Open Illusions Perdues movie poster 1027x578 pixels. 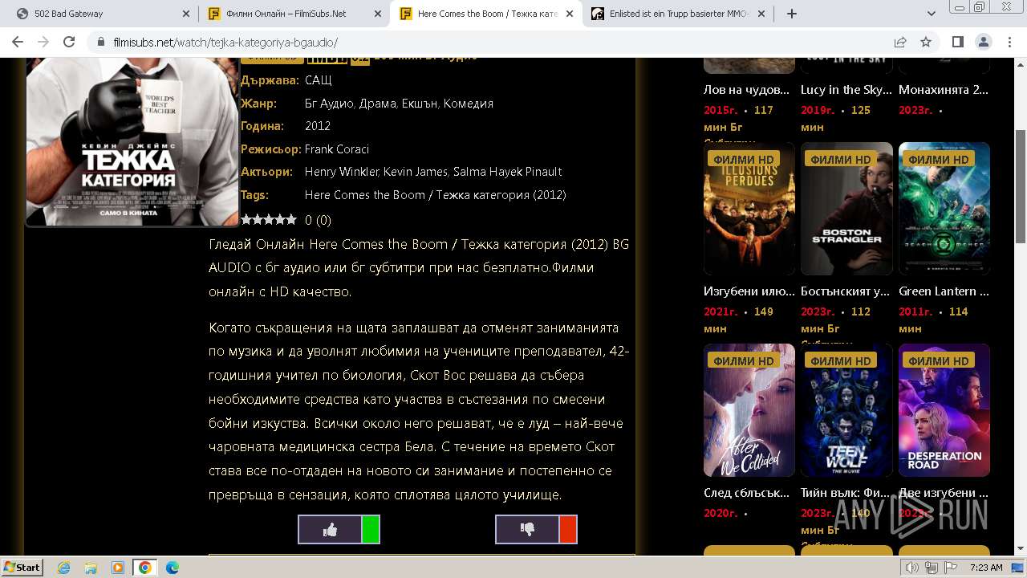(749, 209)
